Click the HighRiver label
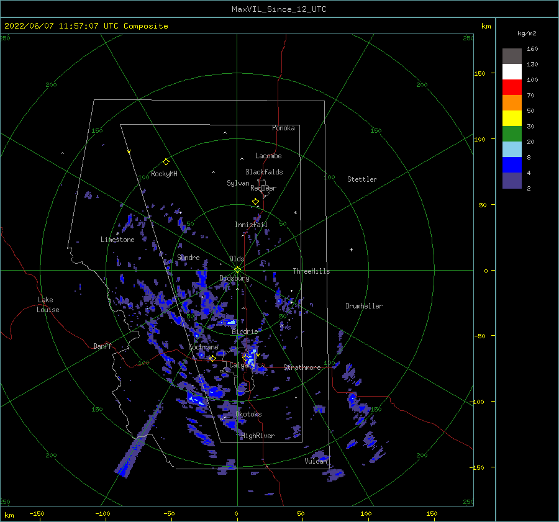This screenshot has width=559, height=522. 258,436
